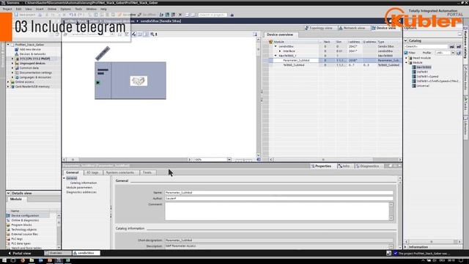The width and height of the screenshot is (469, 264).
Task: Click the Properties tab icon in inspector
Action: (x=313, y=166)
